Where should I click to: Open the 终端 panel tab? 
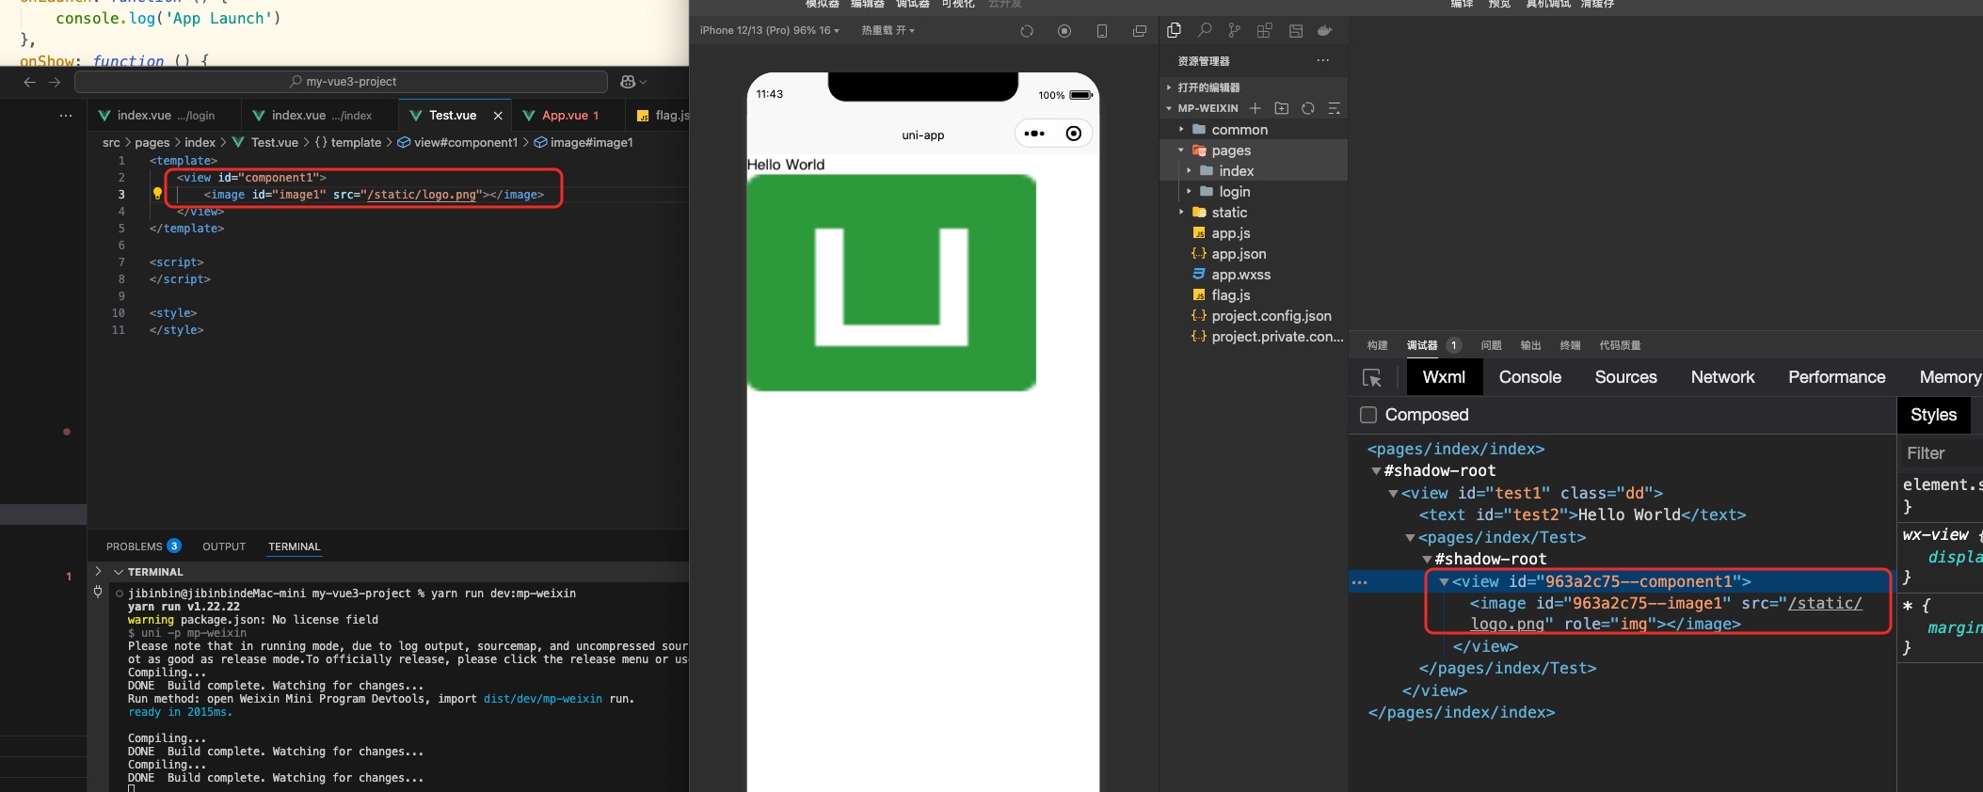click(x=1570, y=345)
